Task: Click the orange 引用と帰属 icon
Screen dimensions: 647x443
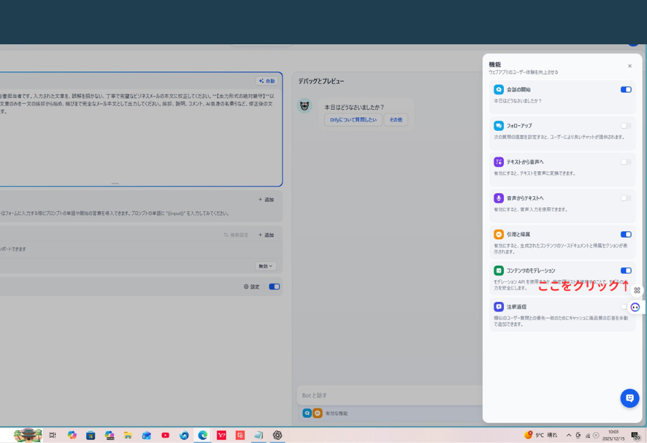Action: [499, 234]
